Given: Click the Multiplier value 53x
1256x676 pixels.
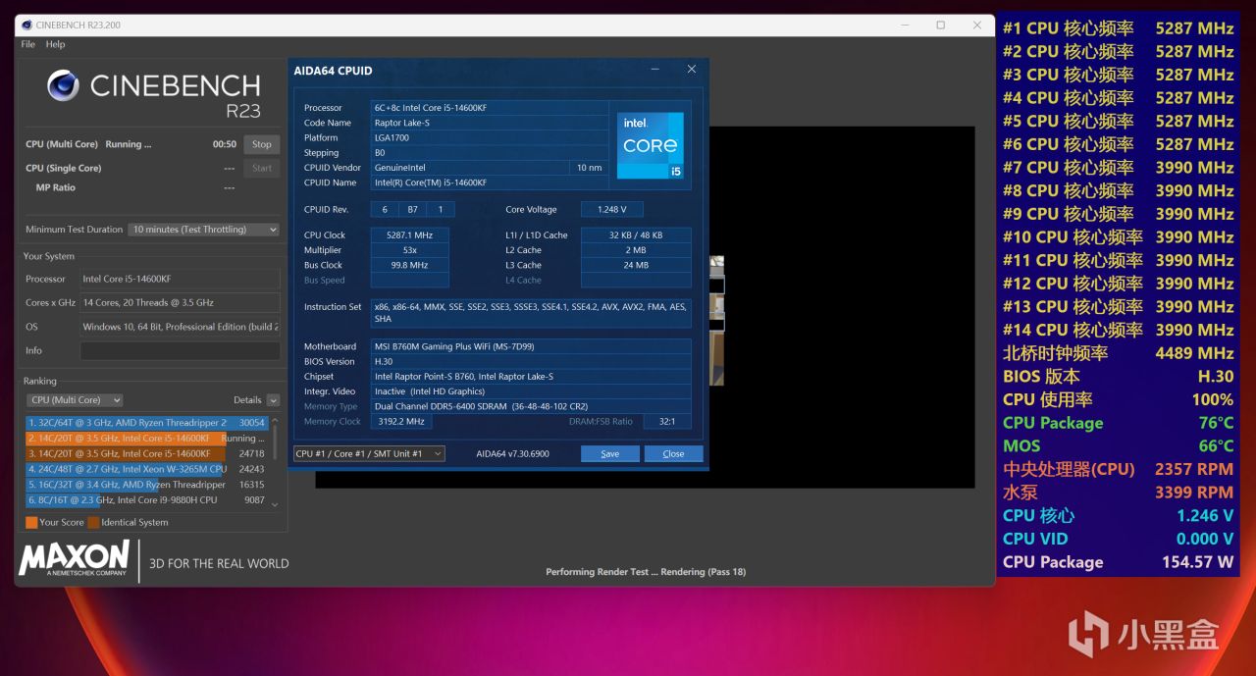Looking at the screenshot, I should tap(409, 250).
